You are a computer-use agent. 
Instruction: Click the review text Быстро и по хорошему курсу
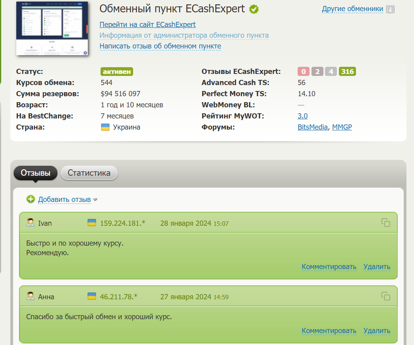coord(75,243)
